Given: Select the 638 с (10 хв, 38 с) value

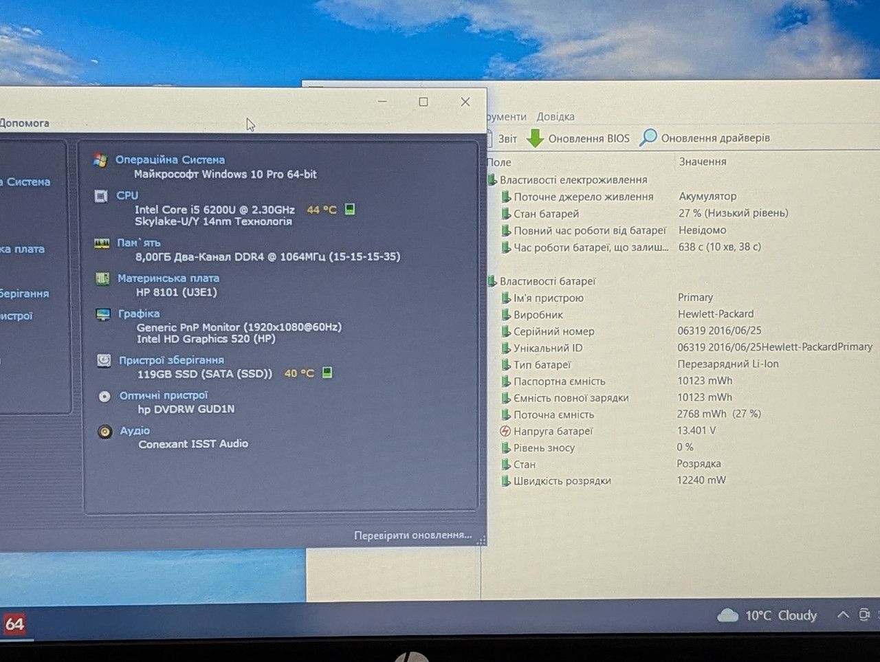Looking at the screenshot, I should point(720,247).
